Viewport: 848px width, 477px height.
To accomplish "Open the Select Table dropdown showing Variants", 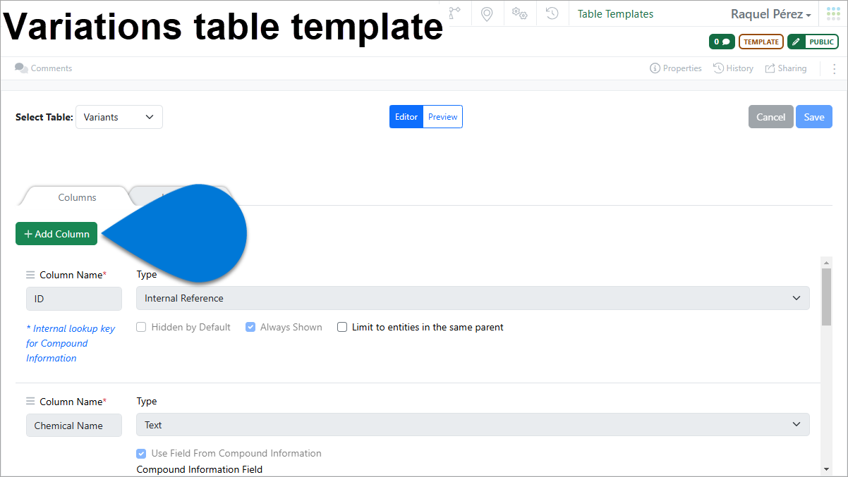I will (x=119, y=117).
